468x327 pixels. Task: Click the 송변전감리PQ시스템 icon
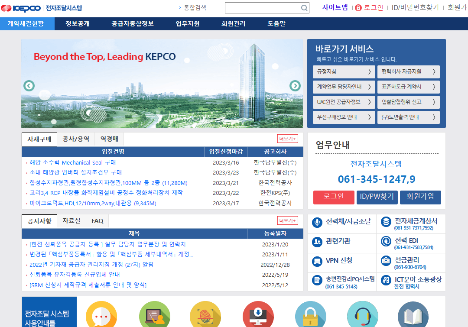(317, 281)
